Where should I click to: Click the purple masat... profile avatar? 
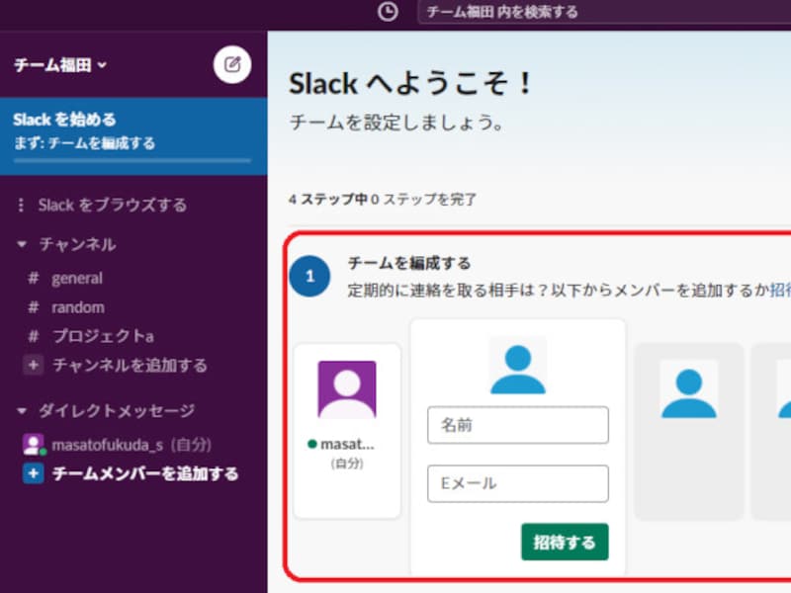(x=347, y=389)
